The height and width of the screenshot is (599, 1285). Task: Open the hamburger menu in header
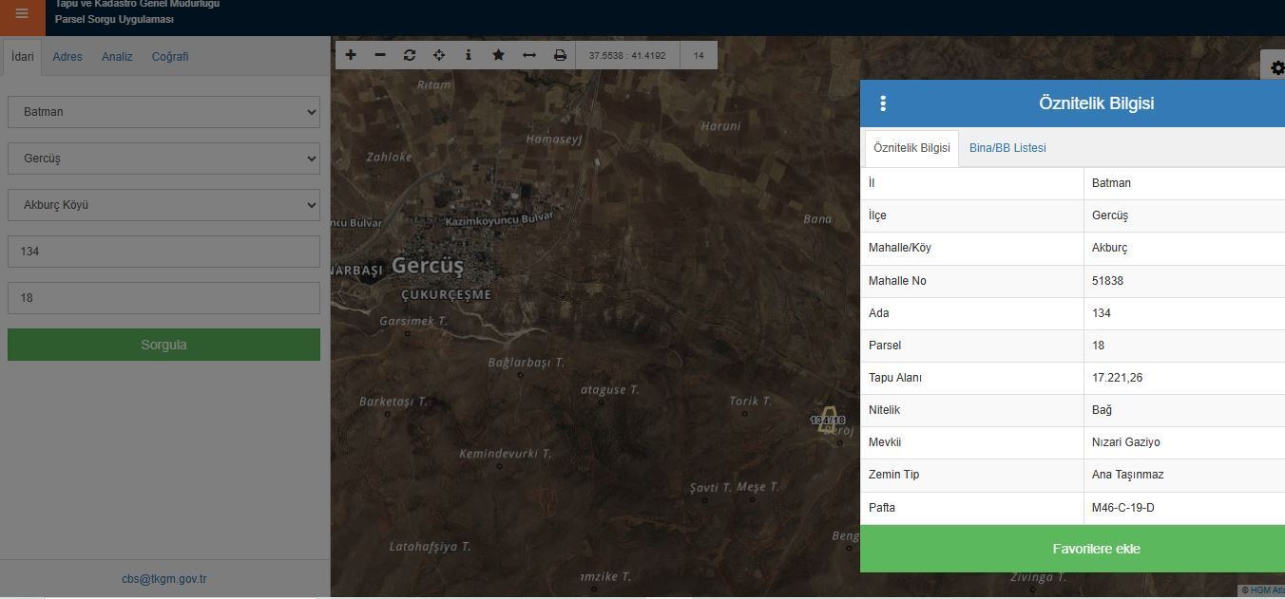(22, 14)
